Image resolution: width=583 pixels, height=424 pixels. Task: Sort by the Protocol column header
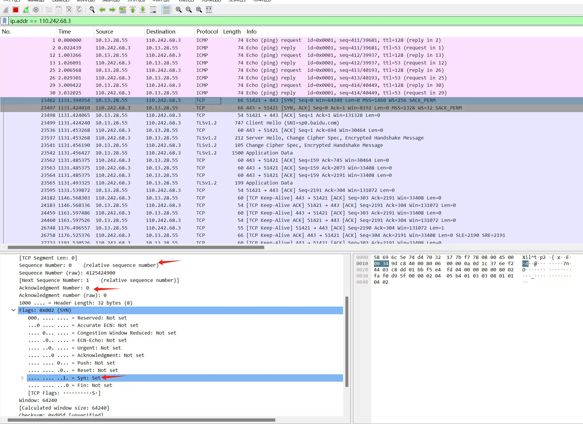[208, 31]
